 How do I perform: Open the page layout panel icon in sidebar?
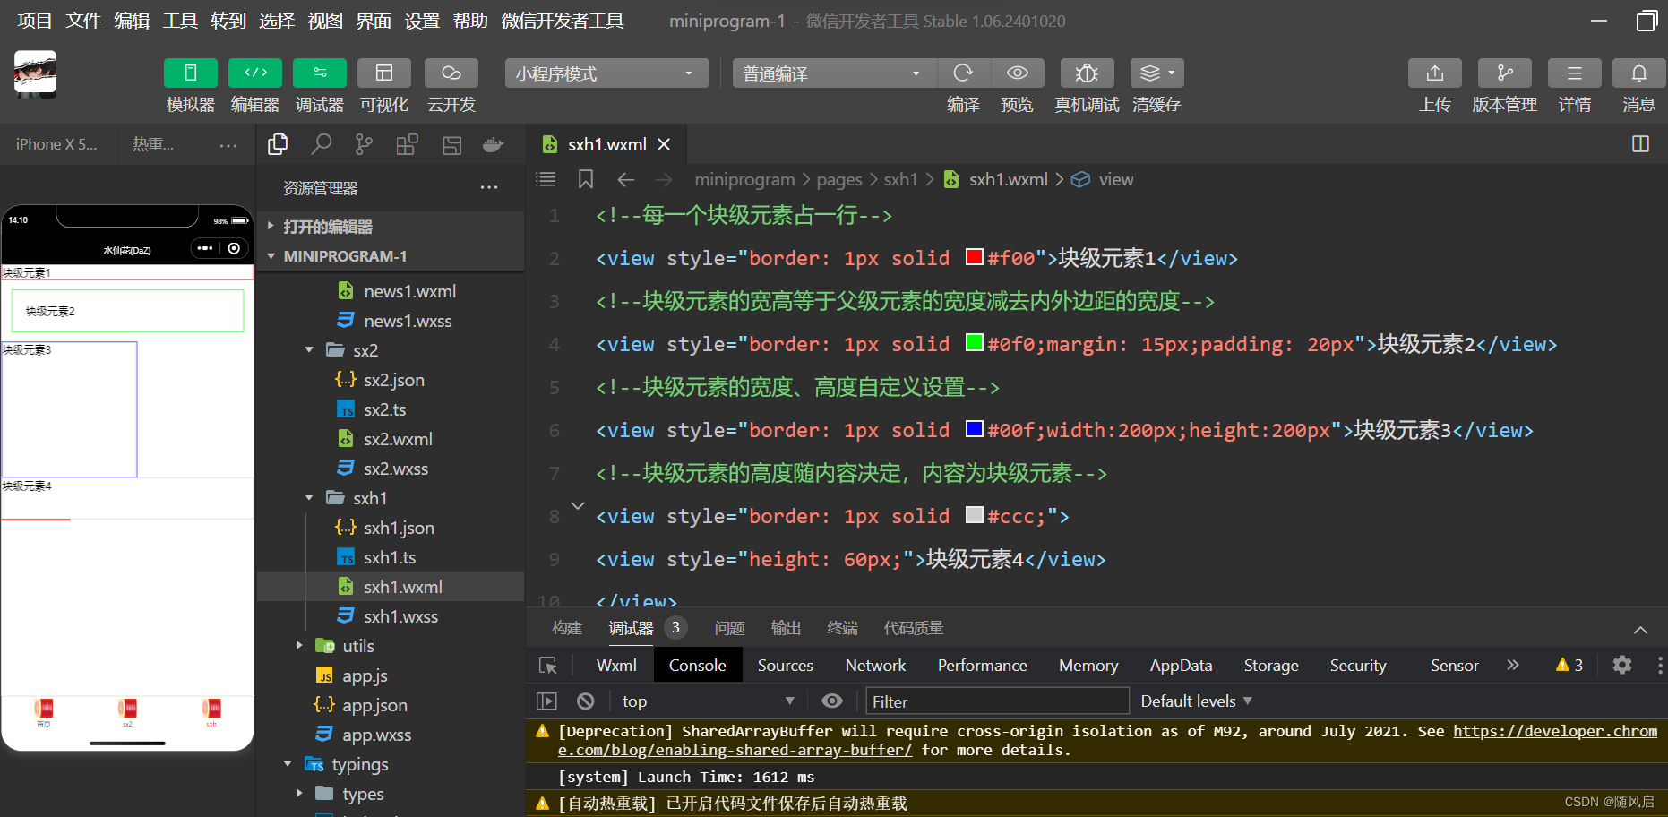tap(451, 144)
